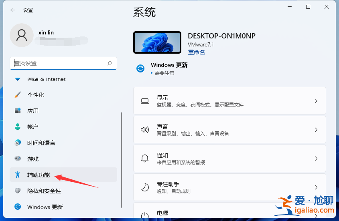Click the sidebar vertical scrollbar

pos(122,160)
